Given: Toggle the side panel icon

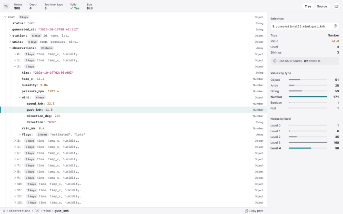Looking at the screenshot, I should [x=336, y=6].
